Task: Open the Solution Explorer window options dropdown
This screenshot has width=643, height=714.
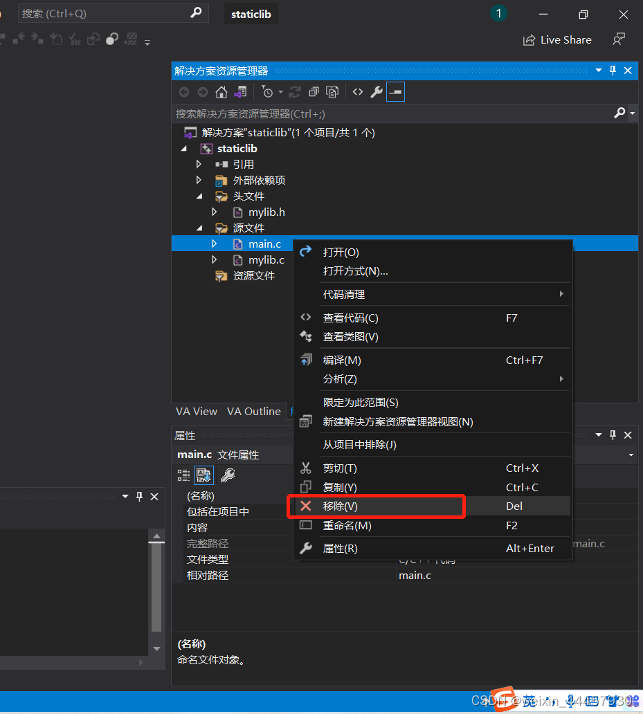Action: click(x=599, y=70)
